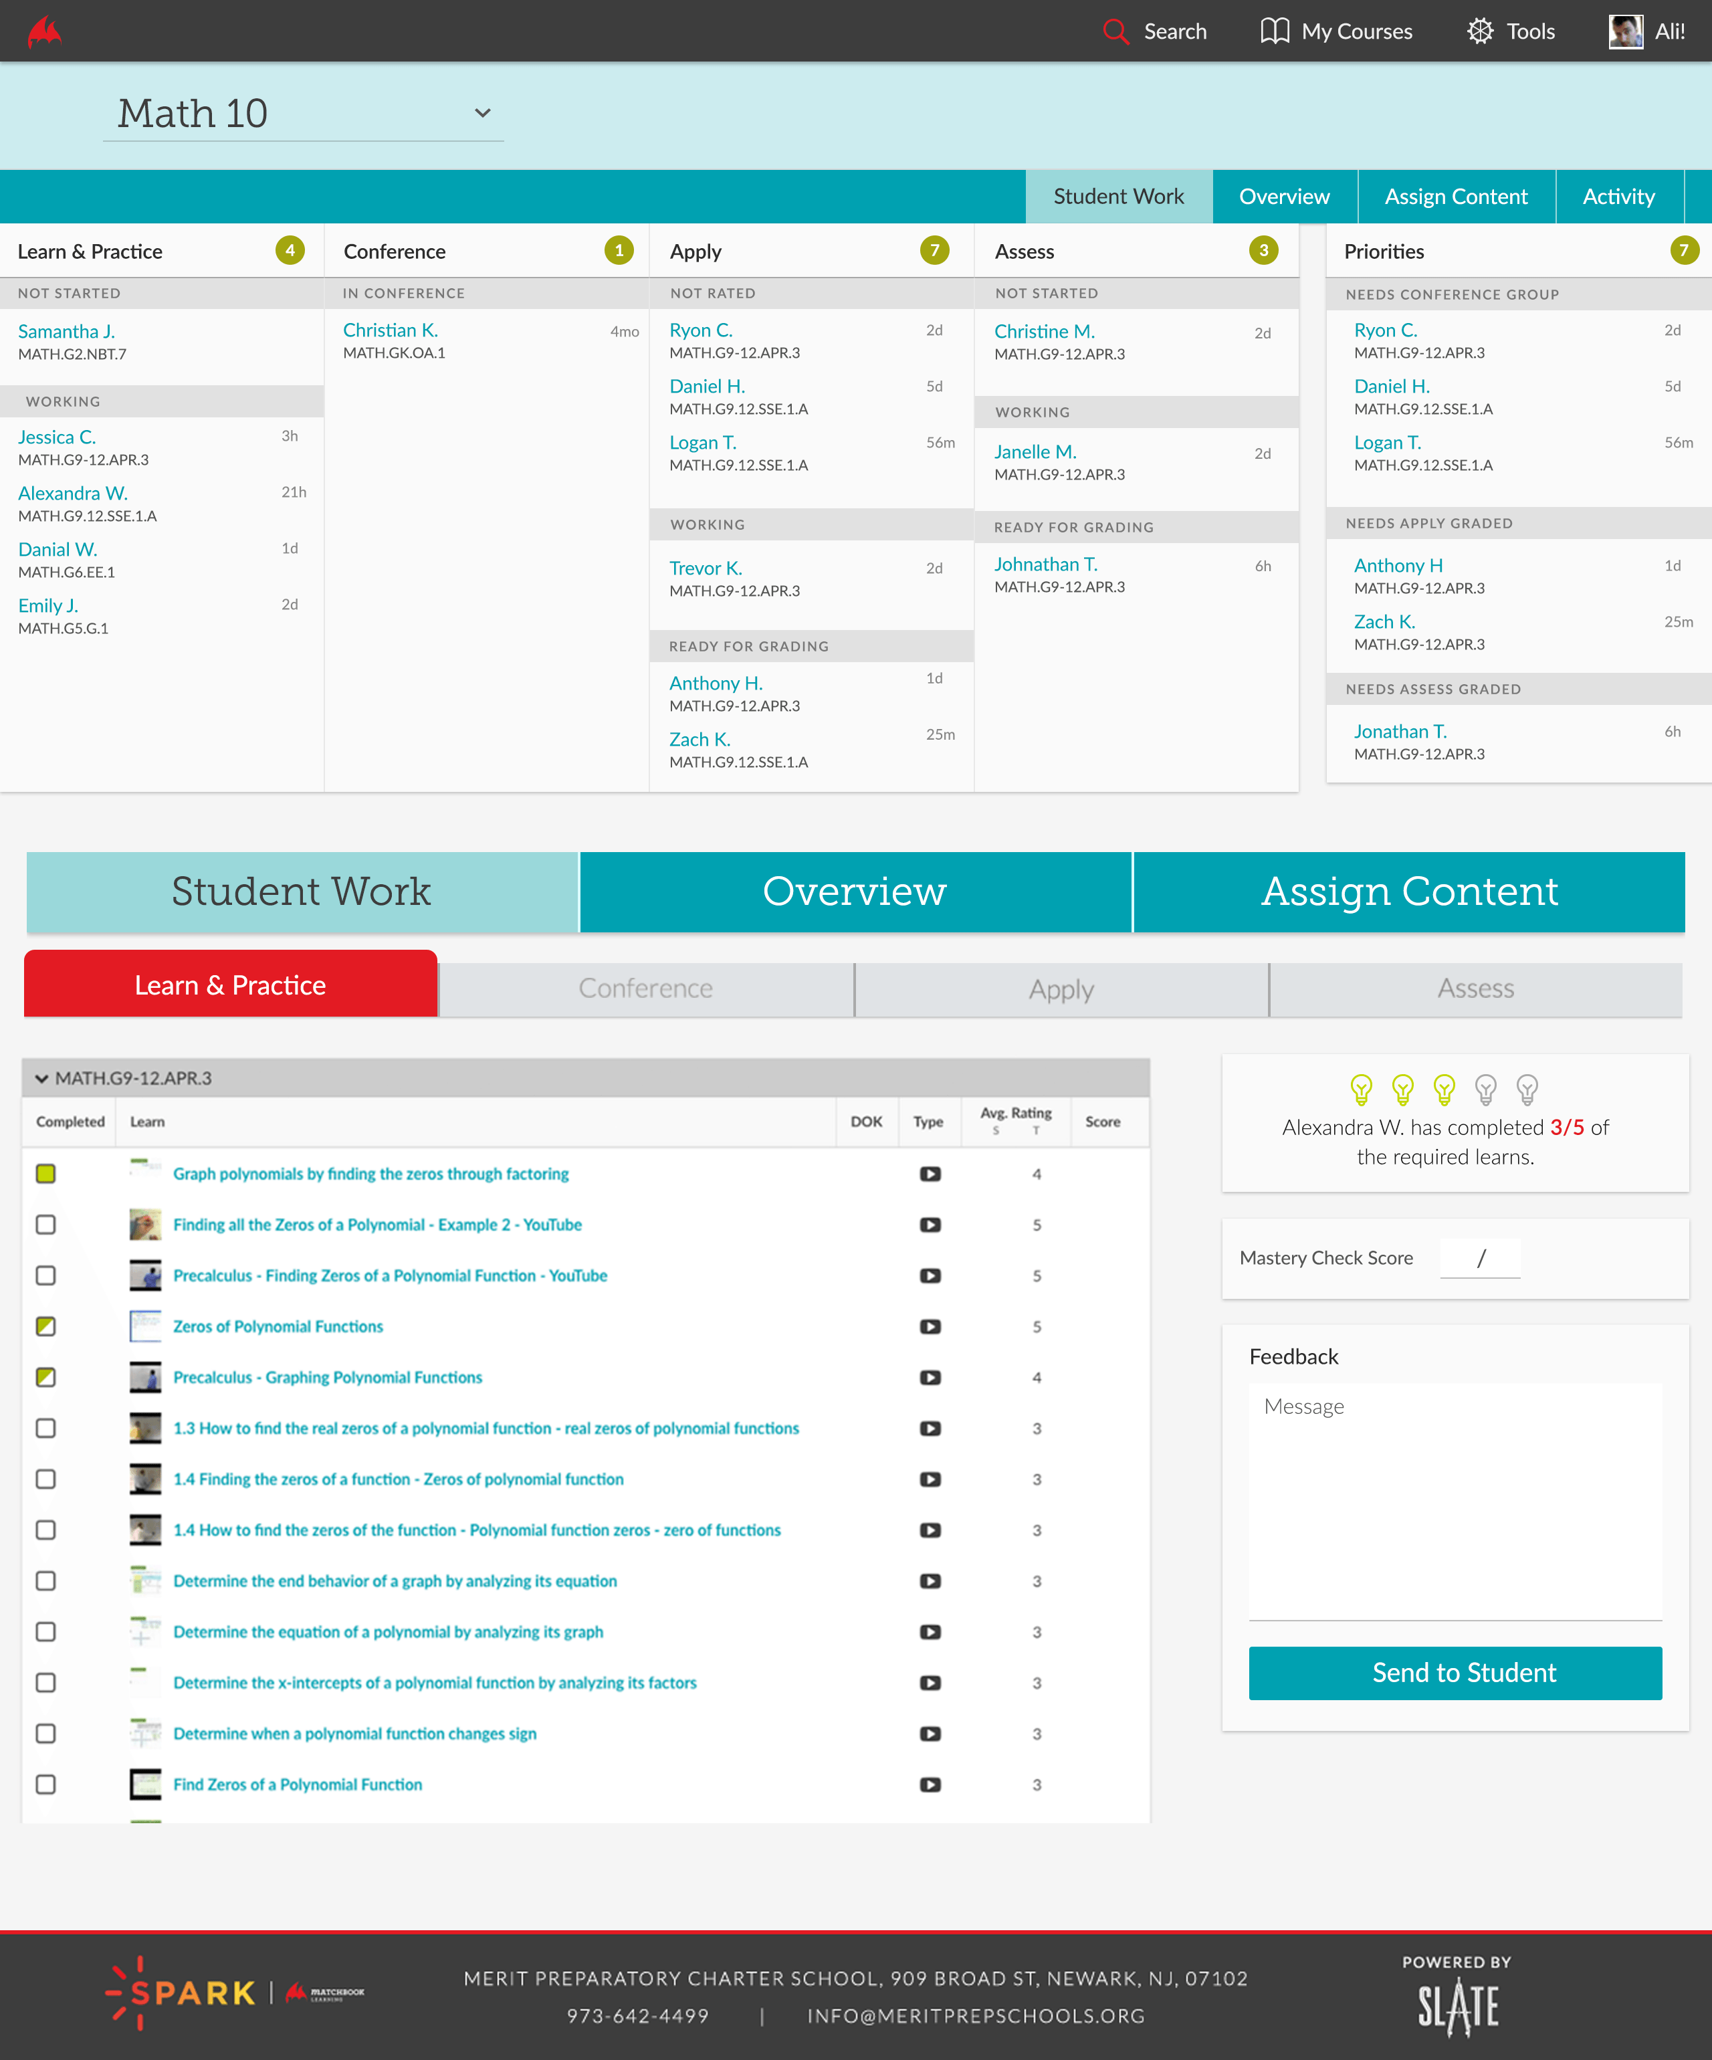The height and width of the screenshot is (2060, 1712).
Task: Select the large Student Work tab
Action: tap(301, 892)
